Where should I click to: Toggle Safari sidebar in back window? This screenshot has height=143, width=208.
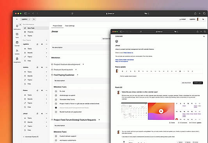tap(26, 14)
